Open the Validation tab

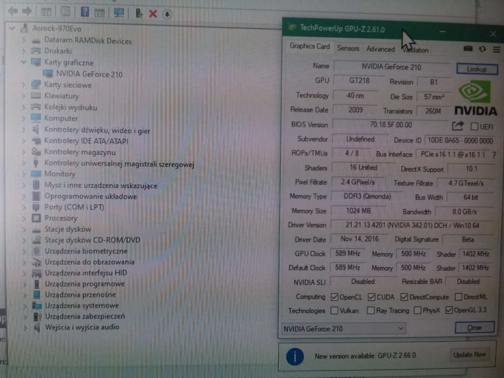tap(415, 50)
